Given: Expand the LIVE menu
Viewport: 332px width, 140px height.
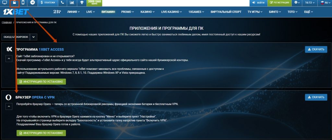Looking at the screenshot, I should [90, 12].
